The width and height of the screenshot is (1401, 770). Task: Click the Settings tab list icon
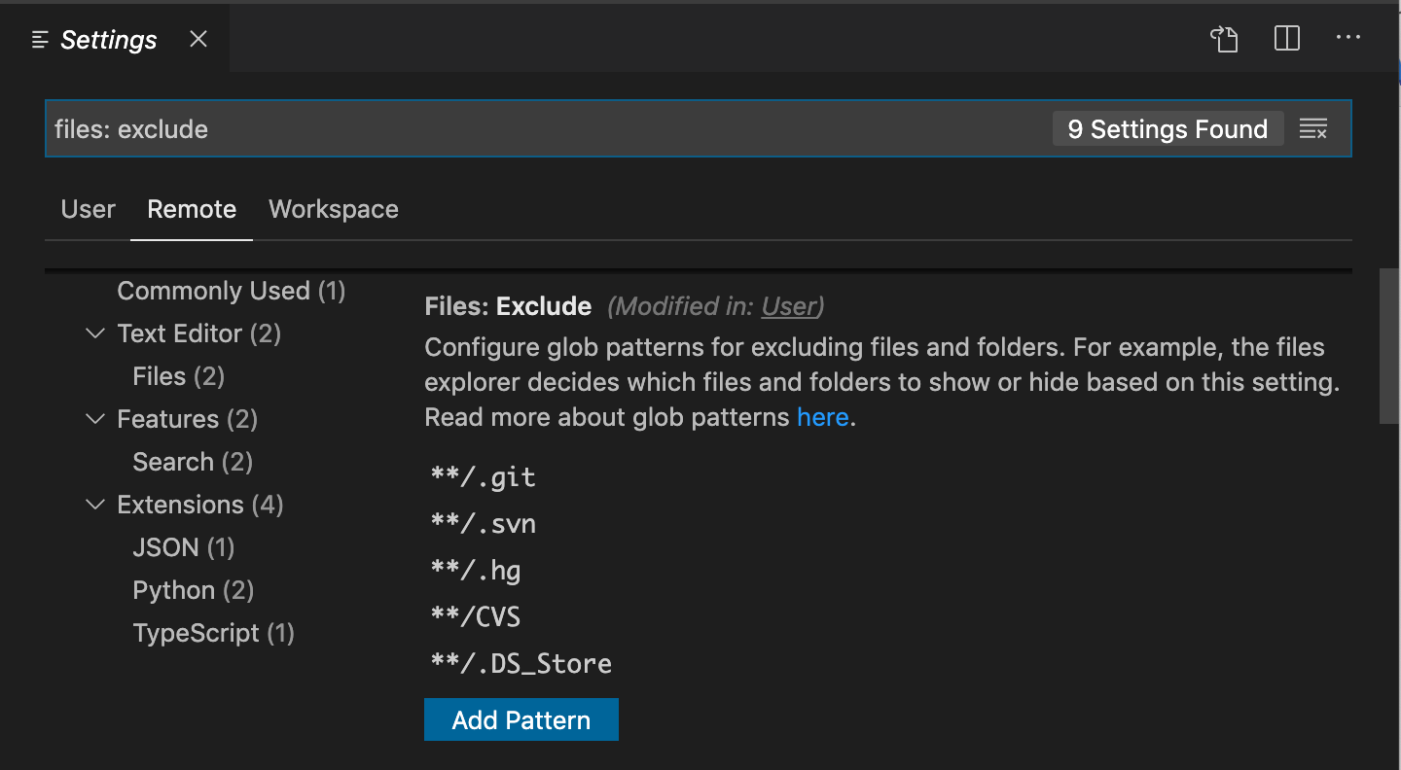click(40, 40)
